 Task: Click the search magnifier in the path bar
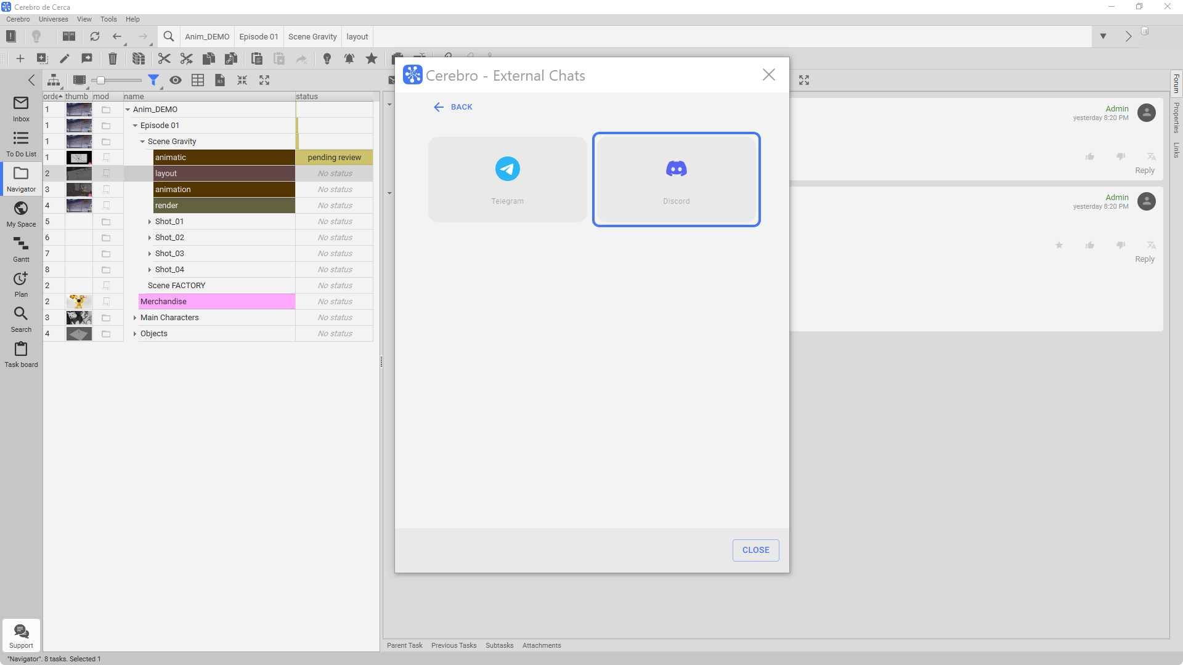168,36
